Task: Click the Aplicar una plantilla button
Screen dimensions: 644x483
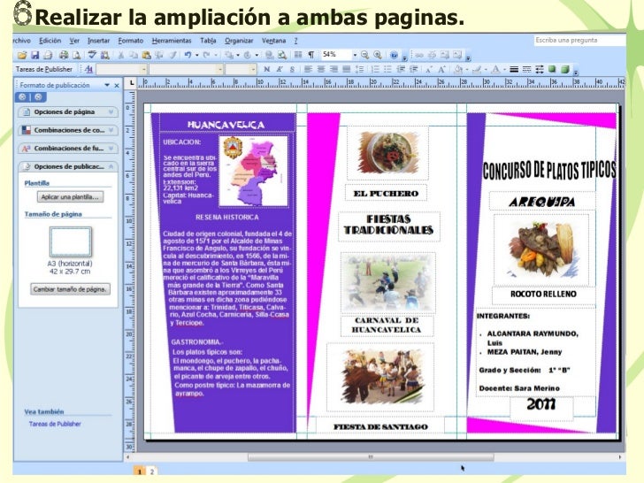Action: click(70, 197)
